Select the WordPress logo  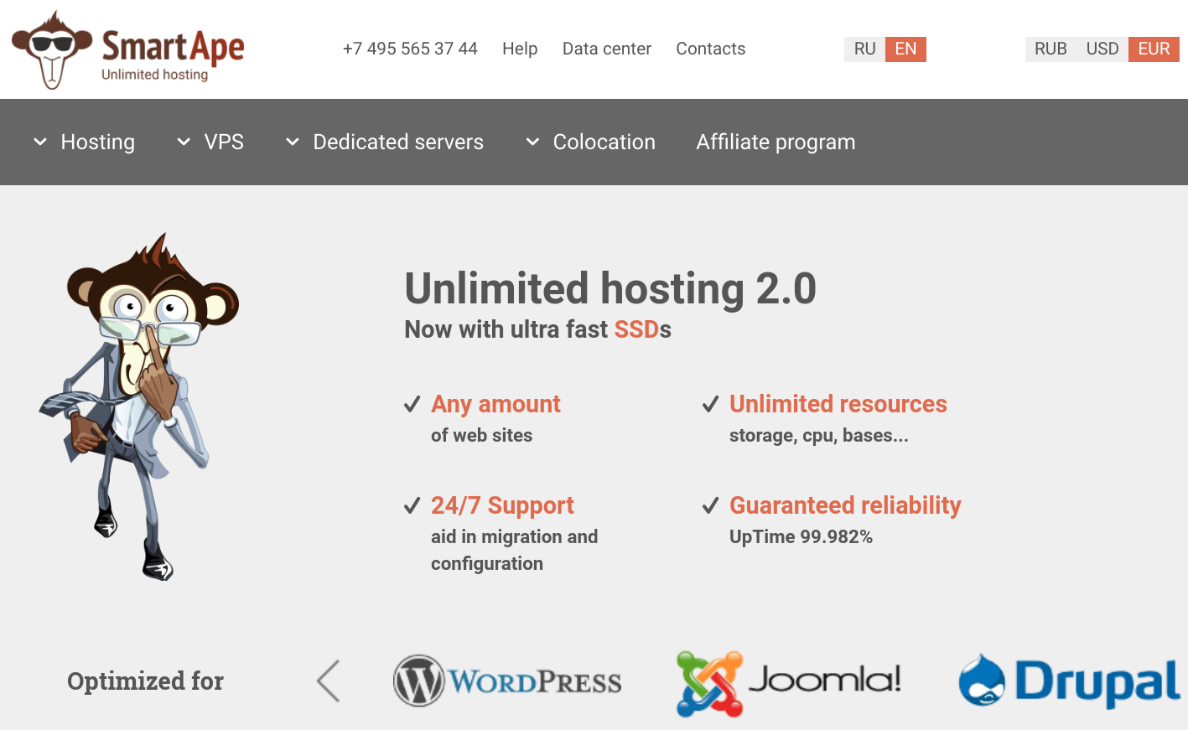507,681
